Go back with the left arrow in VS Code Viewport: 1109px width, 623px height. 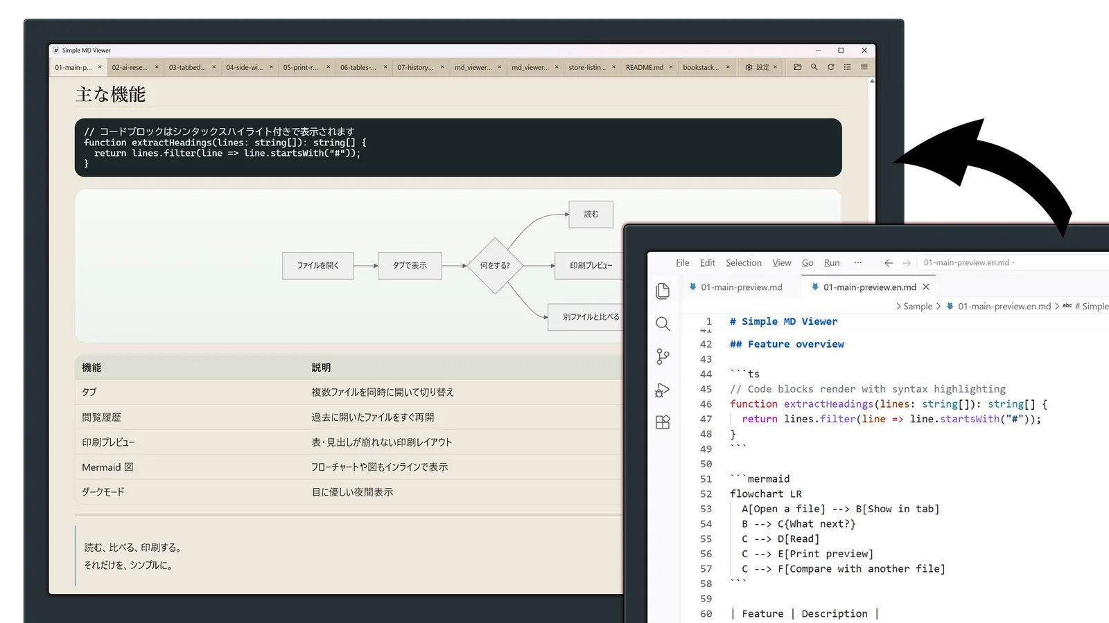pos(889,263)
